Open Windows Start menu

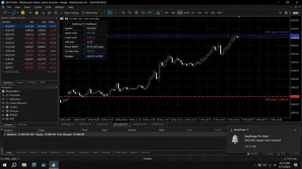pos(4,165)
